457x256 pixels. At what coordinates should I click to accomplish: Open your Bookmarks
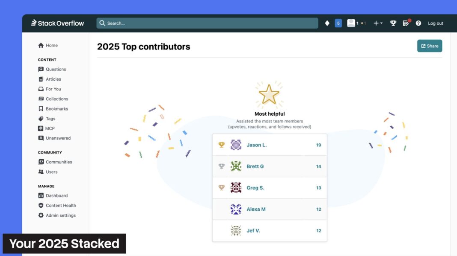56,108
